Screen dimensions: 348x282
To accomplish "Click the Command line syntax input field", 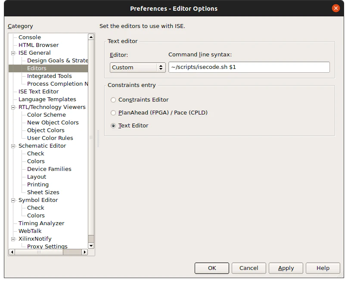I will click(x=249, y=67).
